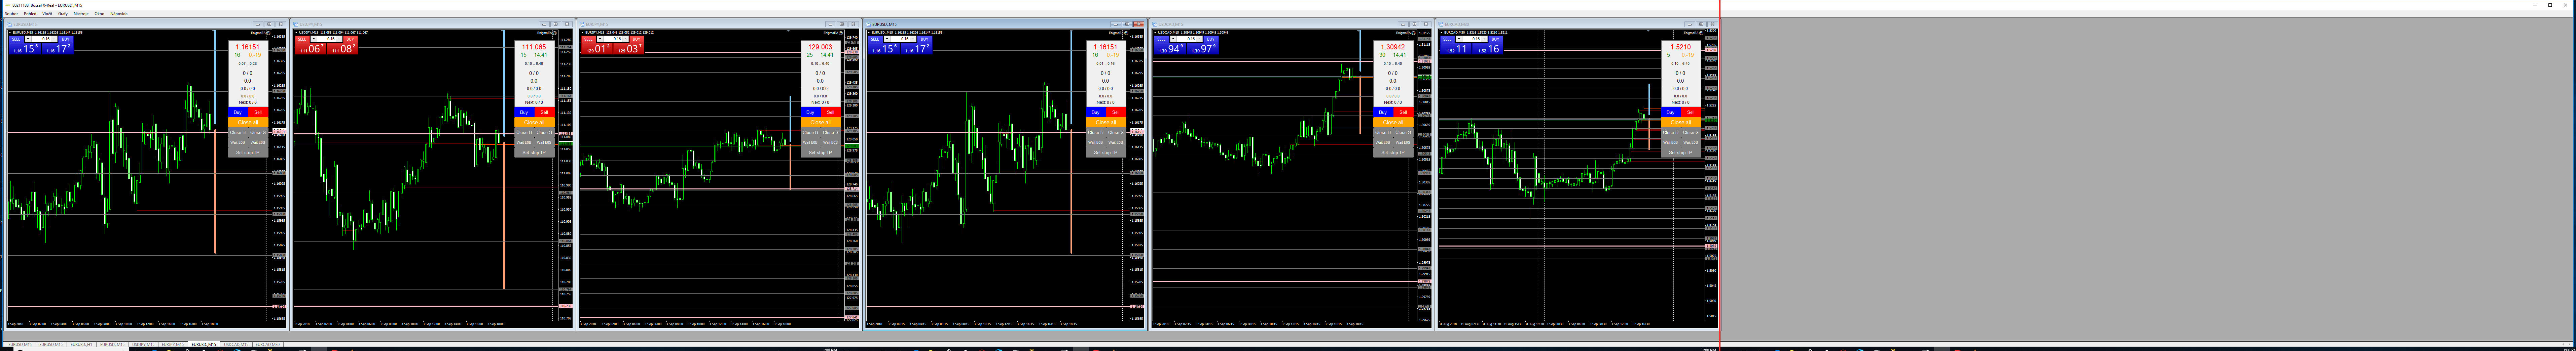Open volume dropdown on USDJPY one-click panel

pyautogui.click(x=314, y=39)
